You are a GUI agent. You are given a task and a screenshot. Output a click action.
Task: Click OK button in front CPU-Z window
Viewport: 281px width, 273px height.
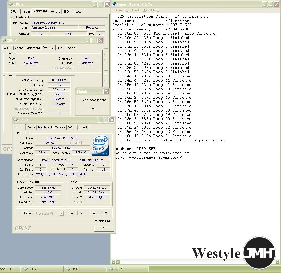104,228
